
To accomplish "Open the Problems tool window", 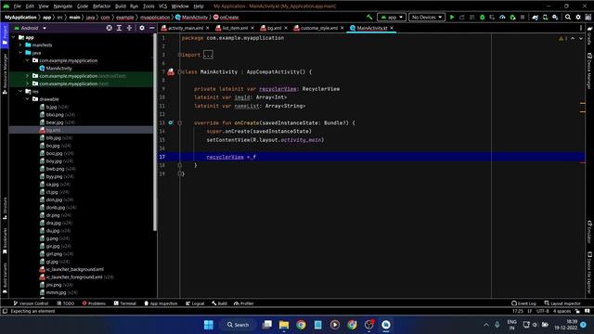I will point(94,303).
